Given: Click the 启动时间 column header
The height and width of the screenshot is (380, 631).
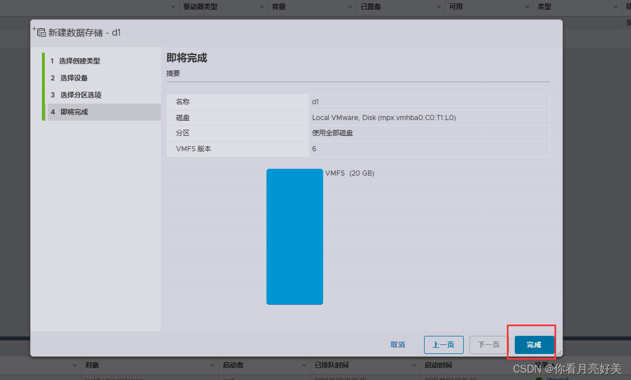Looking at the screenshot, I should point(438,365).
